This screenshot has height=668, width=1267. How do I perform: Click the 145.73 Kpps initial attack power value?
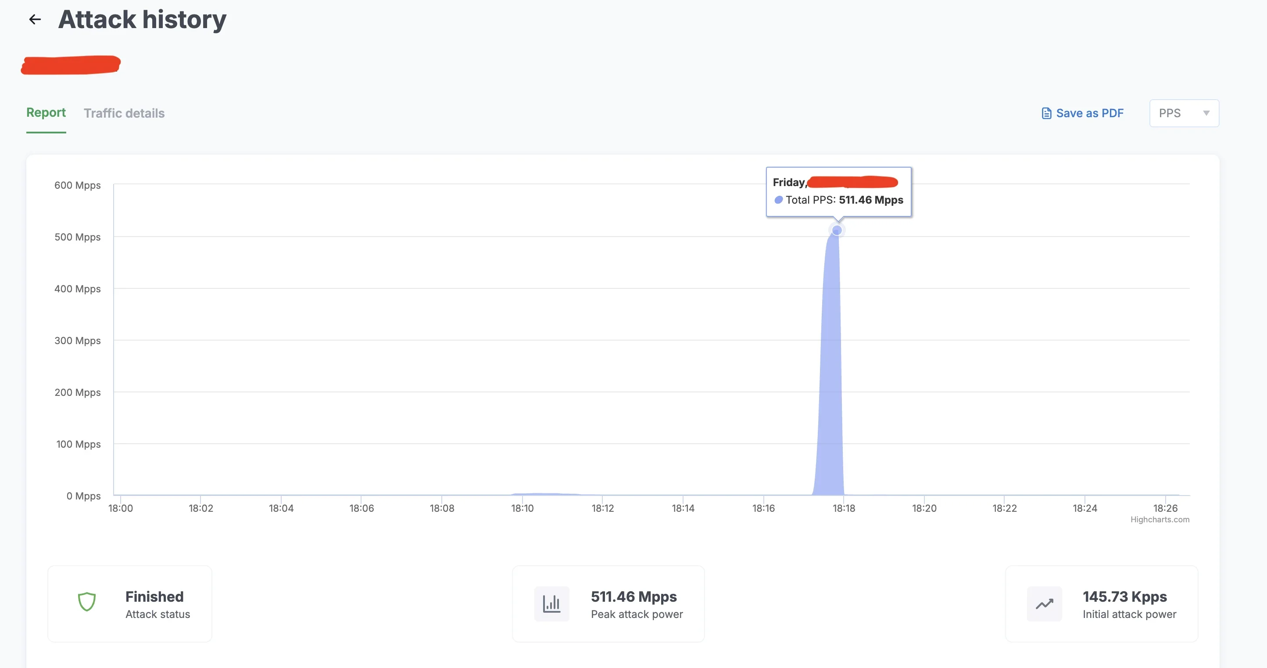[1124, 596]
